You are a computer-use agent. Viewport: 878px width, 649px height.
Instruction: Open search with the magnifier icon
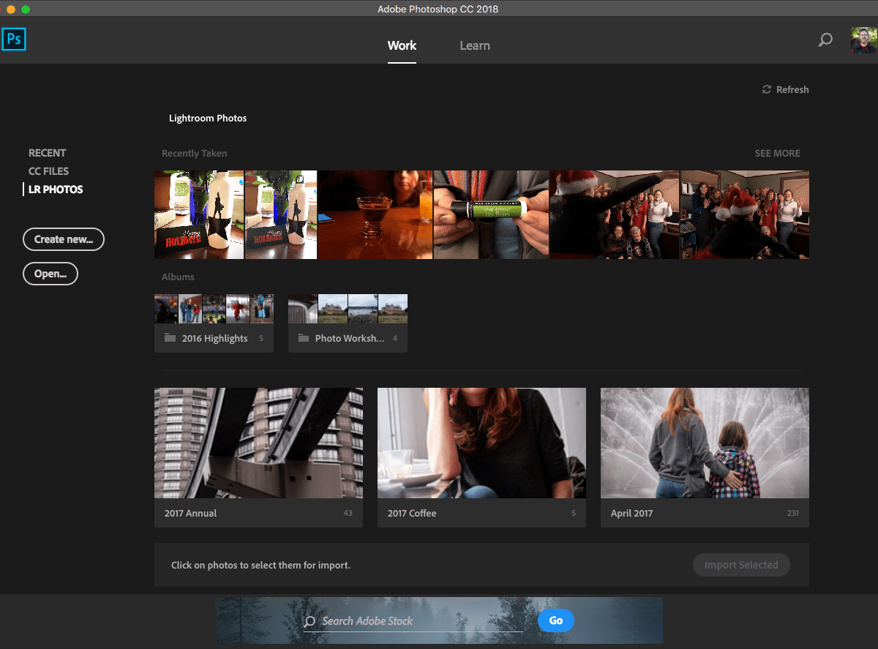[x=825, y=40]
